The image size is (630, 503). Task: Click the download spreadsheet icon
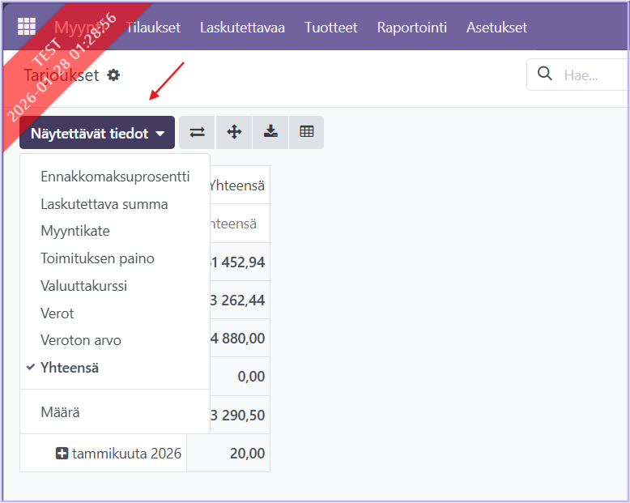(270, 132)
